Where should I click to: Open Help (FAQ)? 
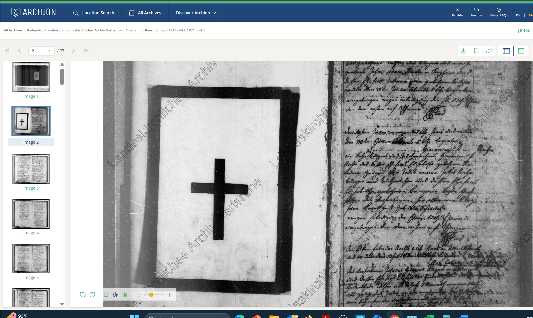pos(499,12)
